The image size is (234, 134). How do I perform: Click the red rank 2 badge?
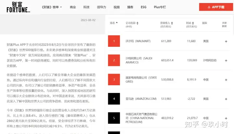[114, 60]
